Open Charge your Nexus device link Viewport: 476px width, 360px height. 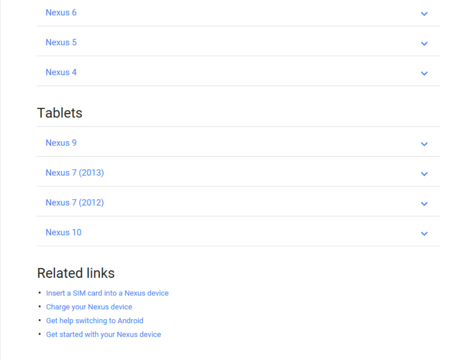pos(89,307)
